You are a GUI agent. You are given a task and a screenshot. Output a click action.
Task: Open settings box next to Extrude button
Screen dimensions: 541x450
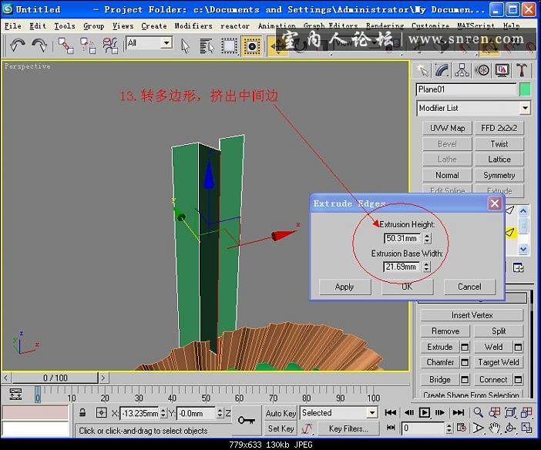[x=465, y=347]
